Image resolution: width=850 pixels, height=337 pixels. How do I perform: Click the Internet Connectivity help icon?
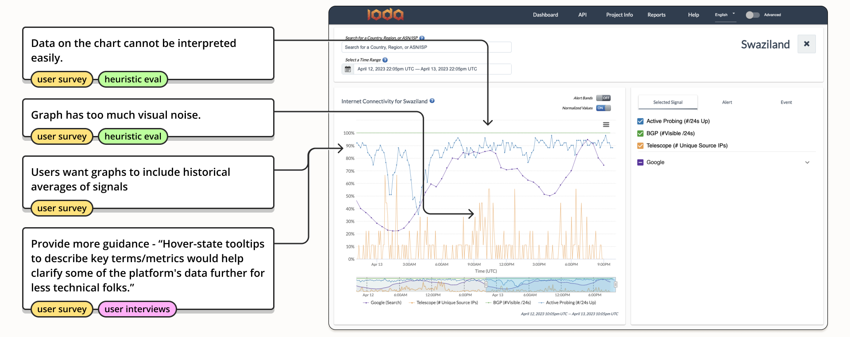tap(432, 101)
